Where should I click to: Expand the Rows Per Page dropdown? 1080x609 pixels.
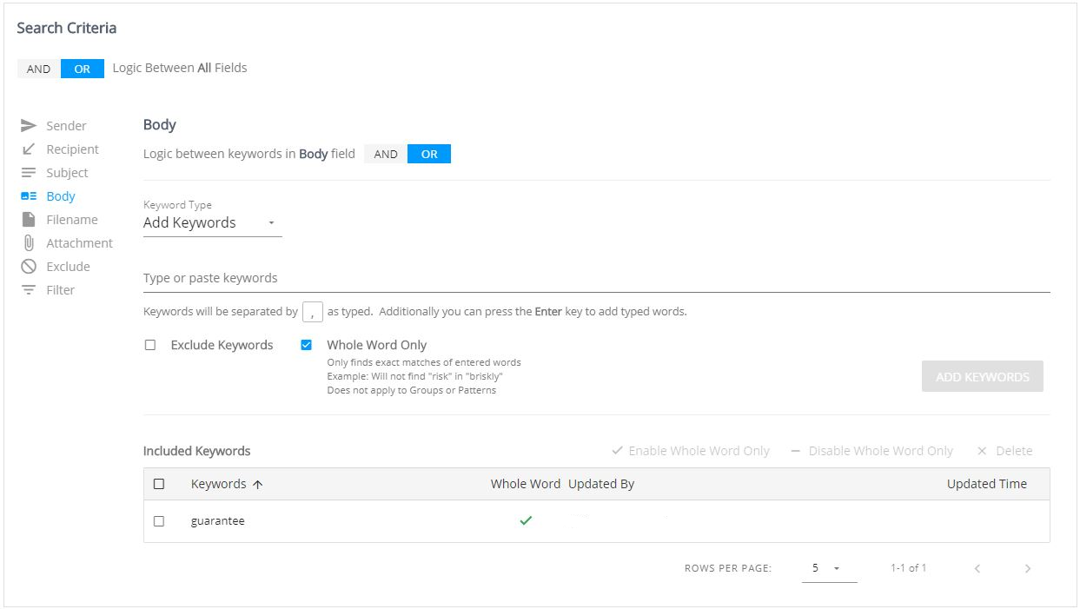point(828,568)
